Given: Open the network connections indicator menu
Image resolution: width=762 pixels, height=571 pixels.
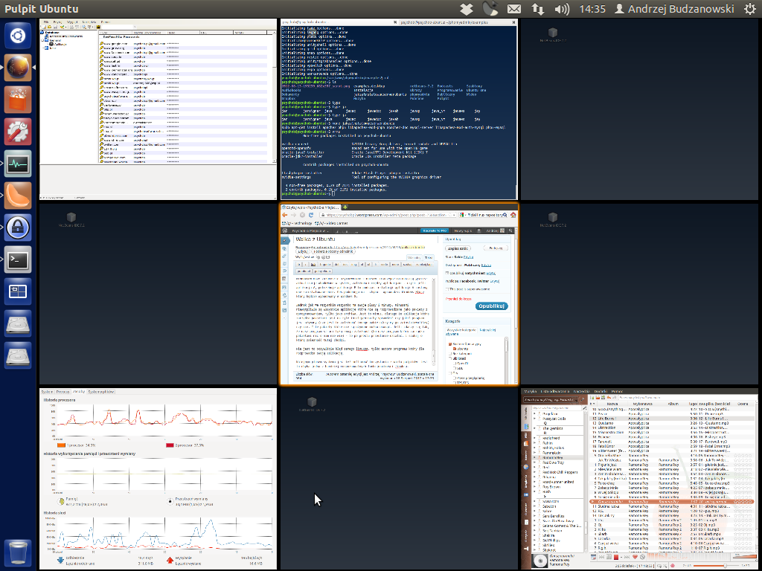Looking at the screenshot, I should (538, 9).
